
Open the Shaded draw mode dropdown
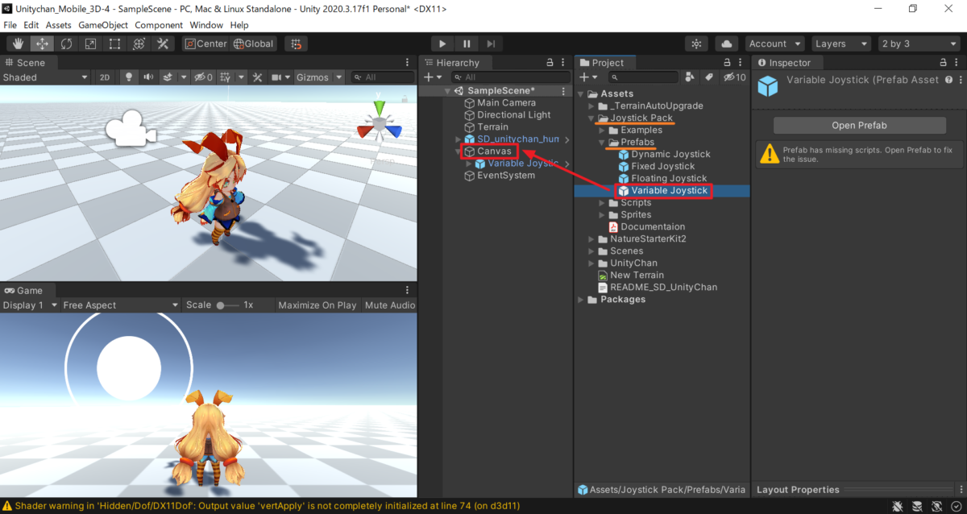(x=45, y=77)
